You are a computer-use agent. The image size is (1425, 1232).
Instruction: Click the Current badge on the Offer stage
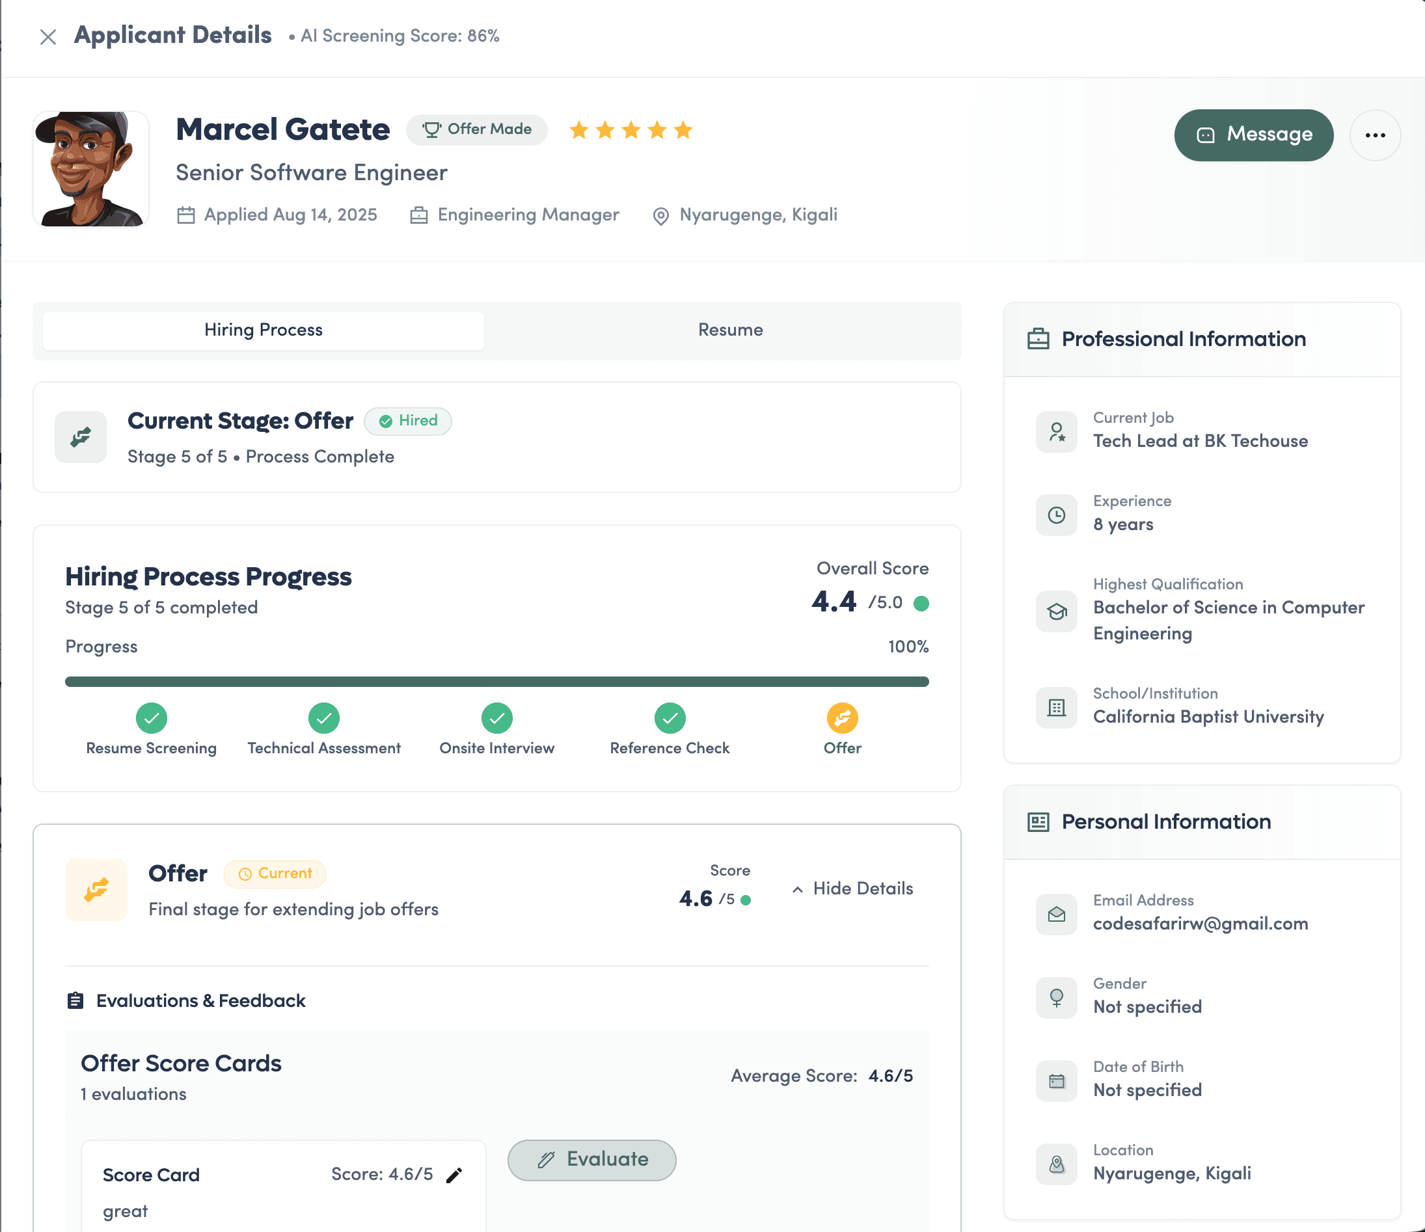point(275,874)
